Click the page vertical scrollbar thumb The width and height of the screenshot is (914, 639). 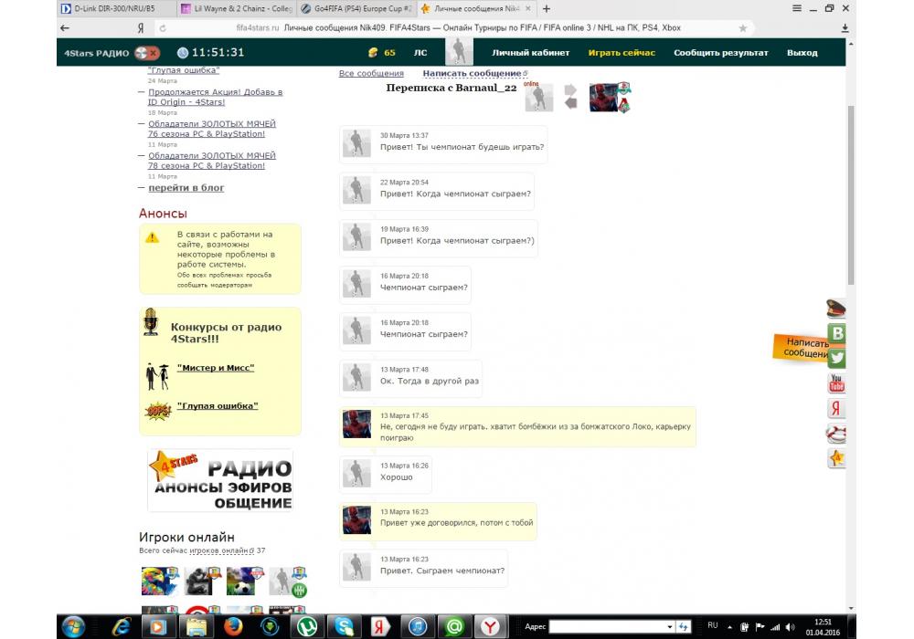pos(851,195)
